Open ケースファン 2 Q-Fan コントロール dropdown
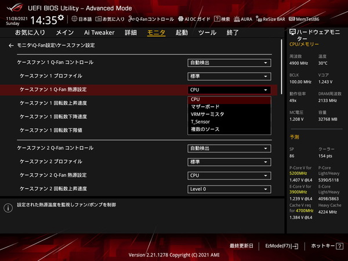The image size is (348, 261). 229,148
